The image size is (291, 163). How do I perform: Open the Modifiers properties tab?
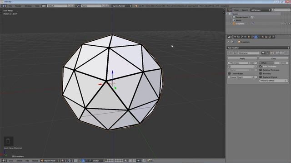click(256, 37)
